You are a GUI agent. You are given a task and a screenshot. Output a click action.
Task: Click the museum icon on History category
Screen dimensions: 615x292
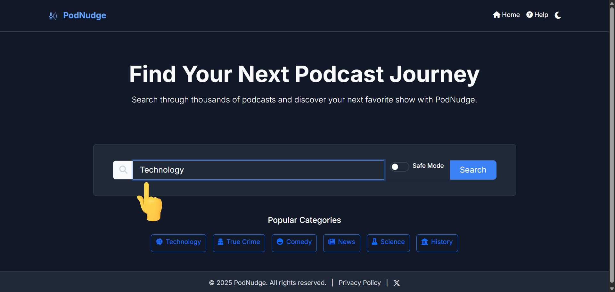(425, 242)
